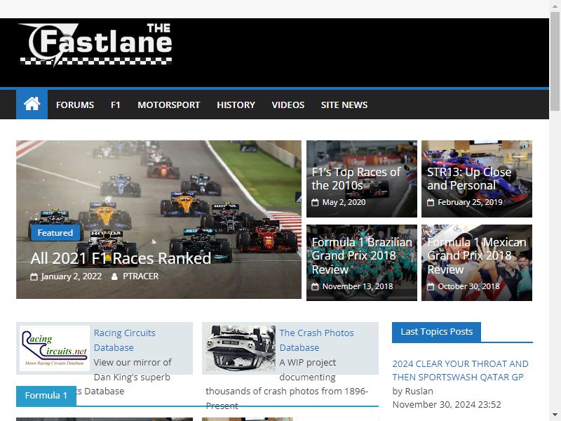Open The Crash Photos Database link
Viewport: 561px width, 421px height.
316,340
